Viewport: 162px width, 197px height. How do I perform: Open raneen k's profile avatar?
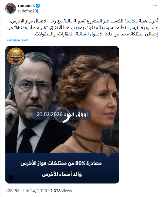coord(11,8)
